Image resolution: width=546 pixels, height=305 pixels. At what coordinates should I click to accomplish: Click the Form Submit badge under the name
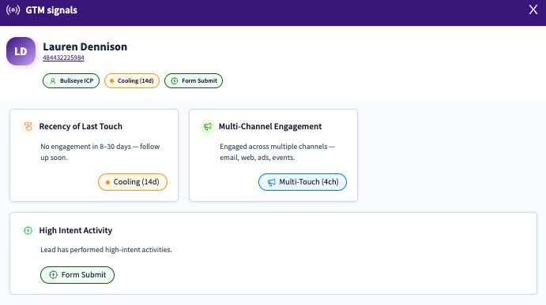(194, 80)
